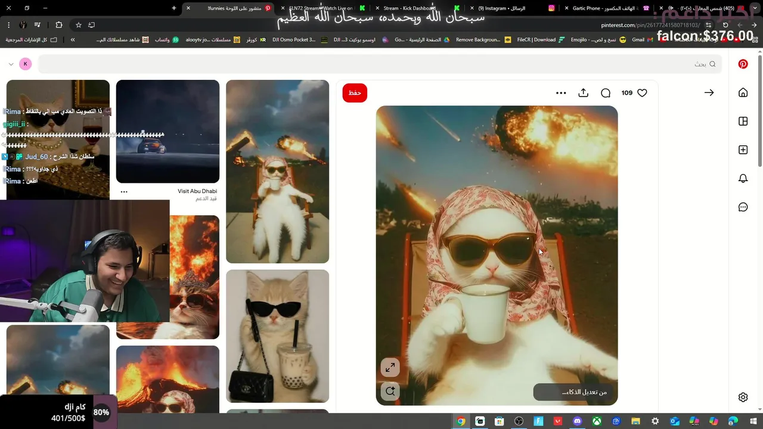Image resolution: width=763 pixels, height=429 pixels.
Task: Share the pin with upload icon
Action: tap(584, 93)
